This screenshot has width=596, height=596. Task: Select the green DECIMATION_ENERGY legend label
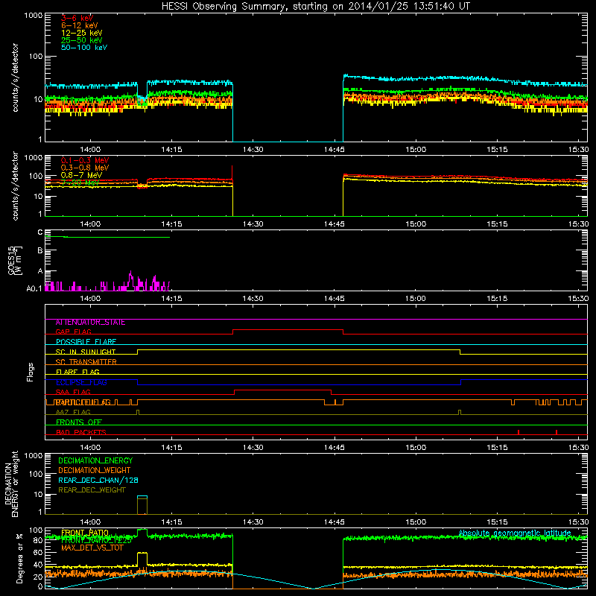point(95,460)
